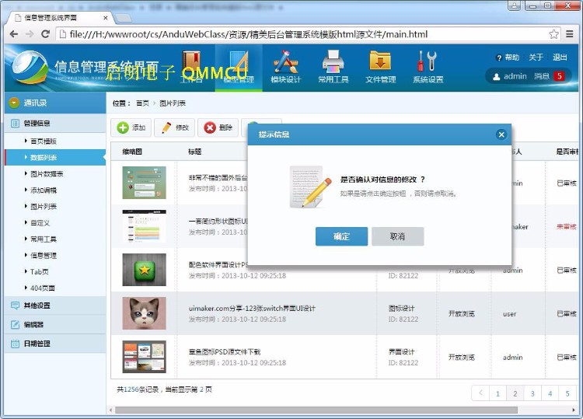This screenshot has width=583, height=419.
Task: Go to page 1 in pagination
Action: [497, 393]
